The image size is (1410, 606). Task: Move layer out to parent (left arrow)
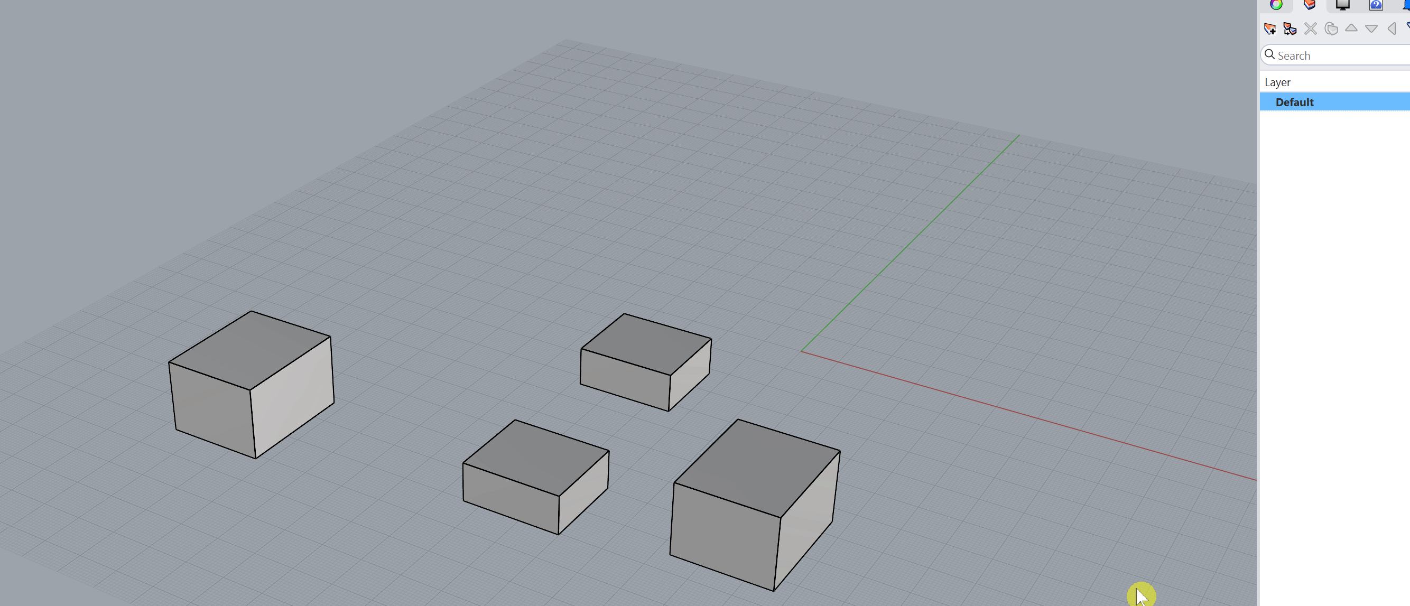pos(1392,29)
